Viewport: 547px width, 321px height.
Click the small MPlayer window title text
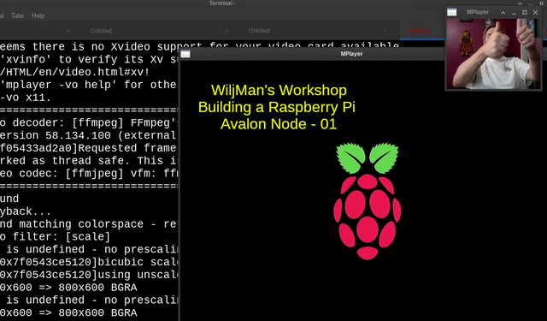pyautogui.click(x=478, y=12)
